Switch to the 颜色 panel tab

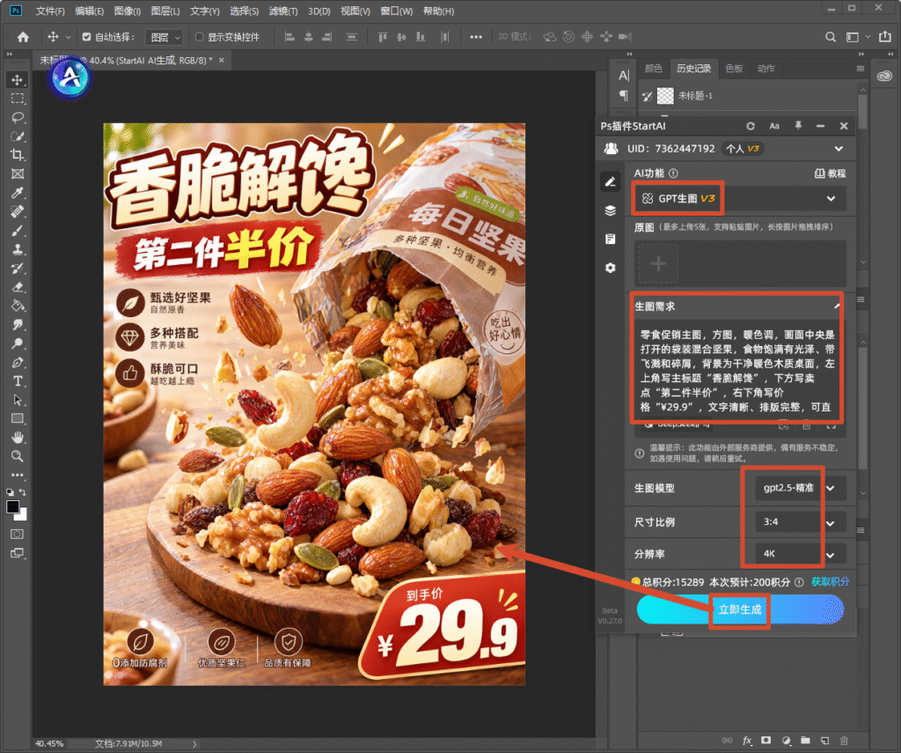(654, 69)
